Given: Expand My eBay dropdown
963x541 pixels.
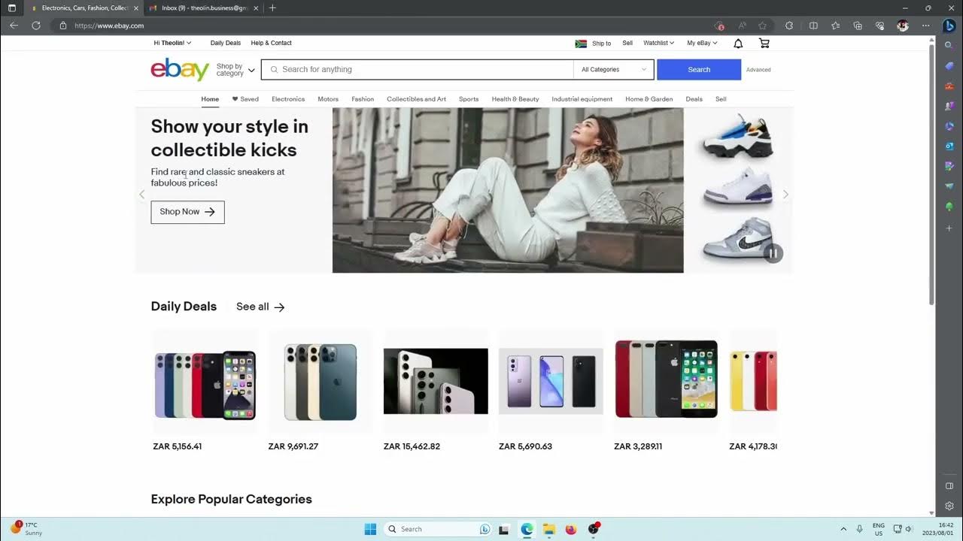Looking at the screenshot, I should point(702,43).
